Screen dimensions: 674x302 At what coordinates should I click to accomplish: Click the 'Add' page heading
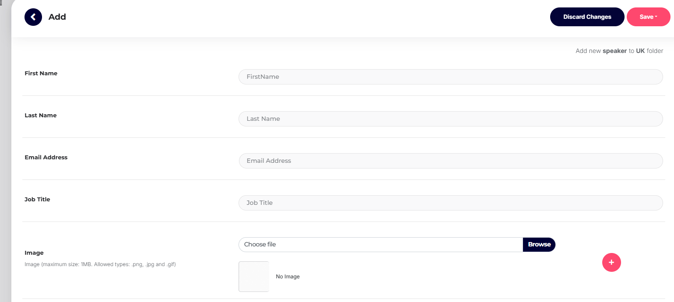[x=57, y=17]
